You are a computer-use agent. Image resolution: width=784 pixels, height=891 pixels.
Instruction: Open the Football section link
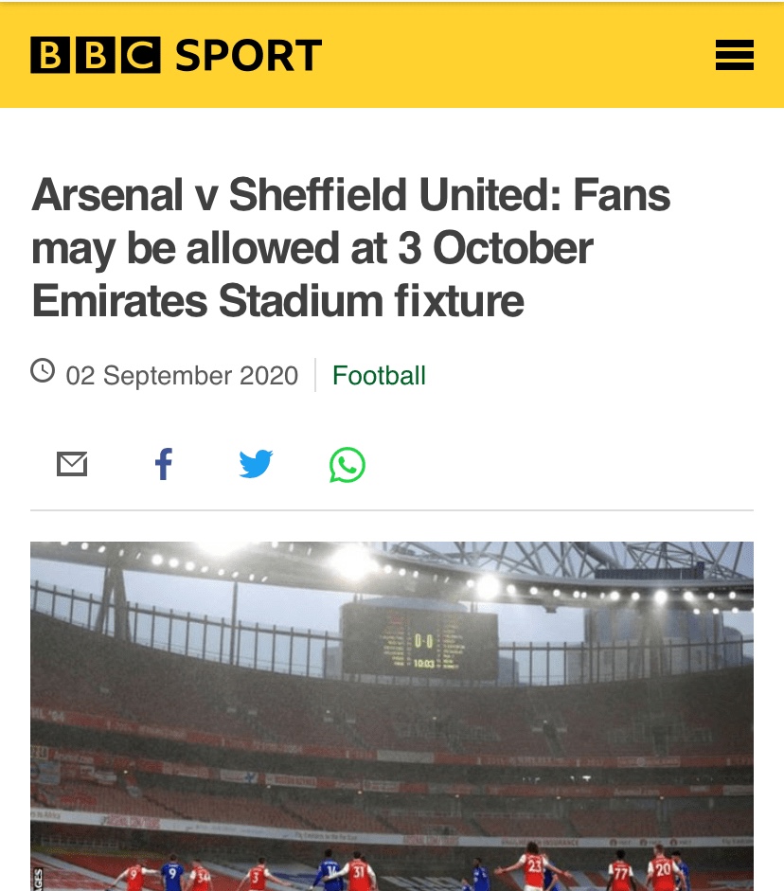click(379, 376)
